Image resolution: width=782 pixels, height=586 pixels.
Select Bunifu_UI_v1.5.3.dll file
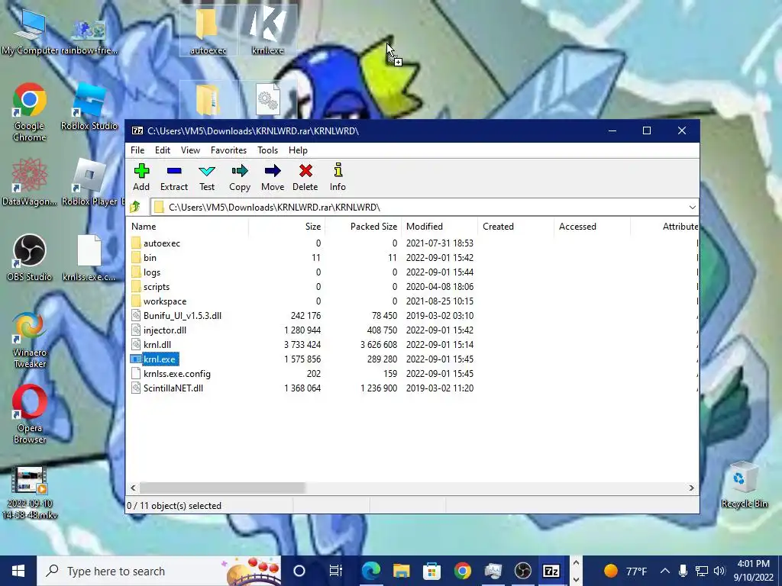(x=182, y=315)
